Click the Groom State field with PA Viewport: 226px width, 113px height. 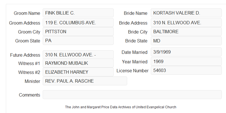(78, 40)
